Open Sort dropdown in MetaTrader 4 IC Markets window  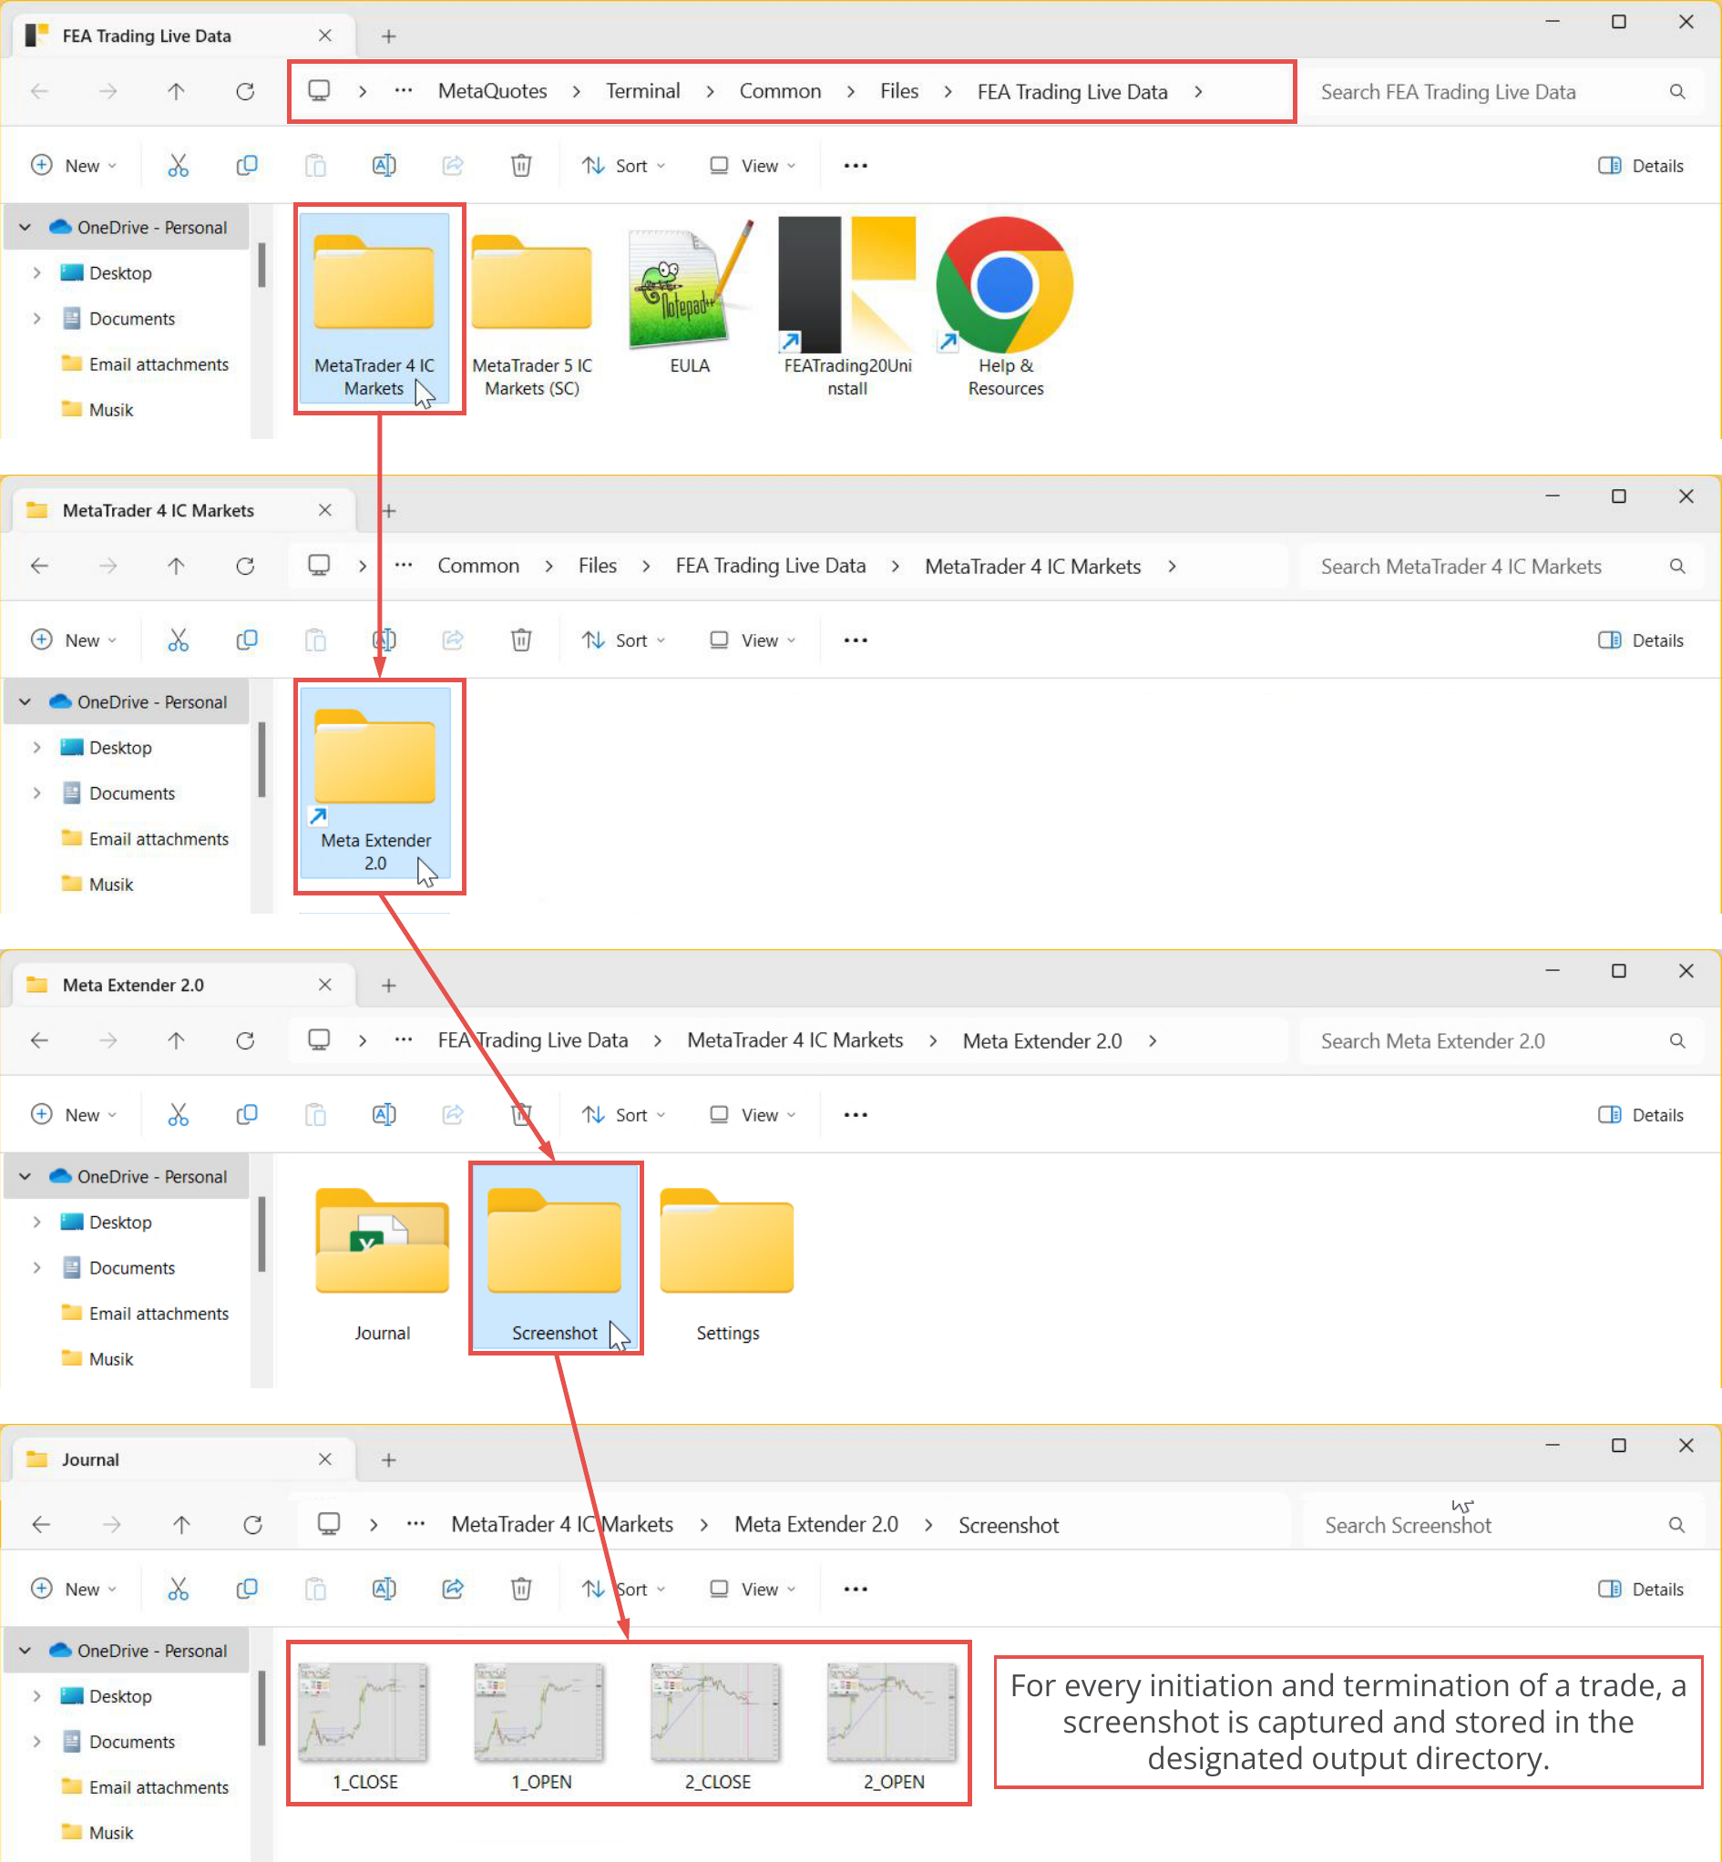pyautogui.click(x=624, y=639)
